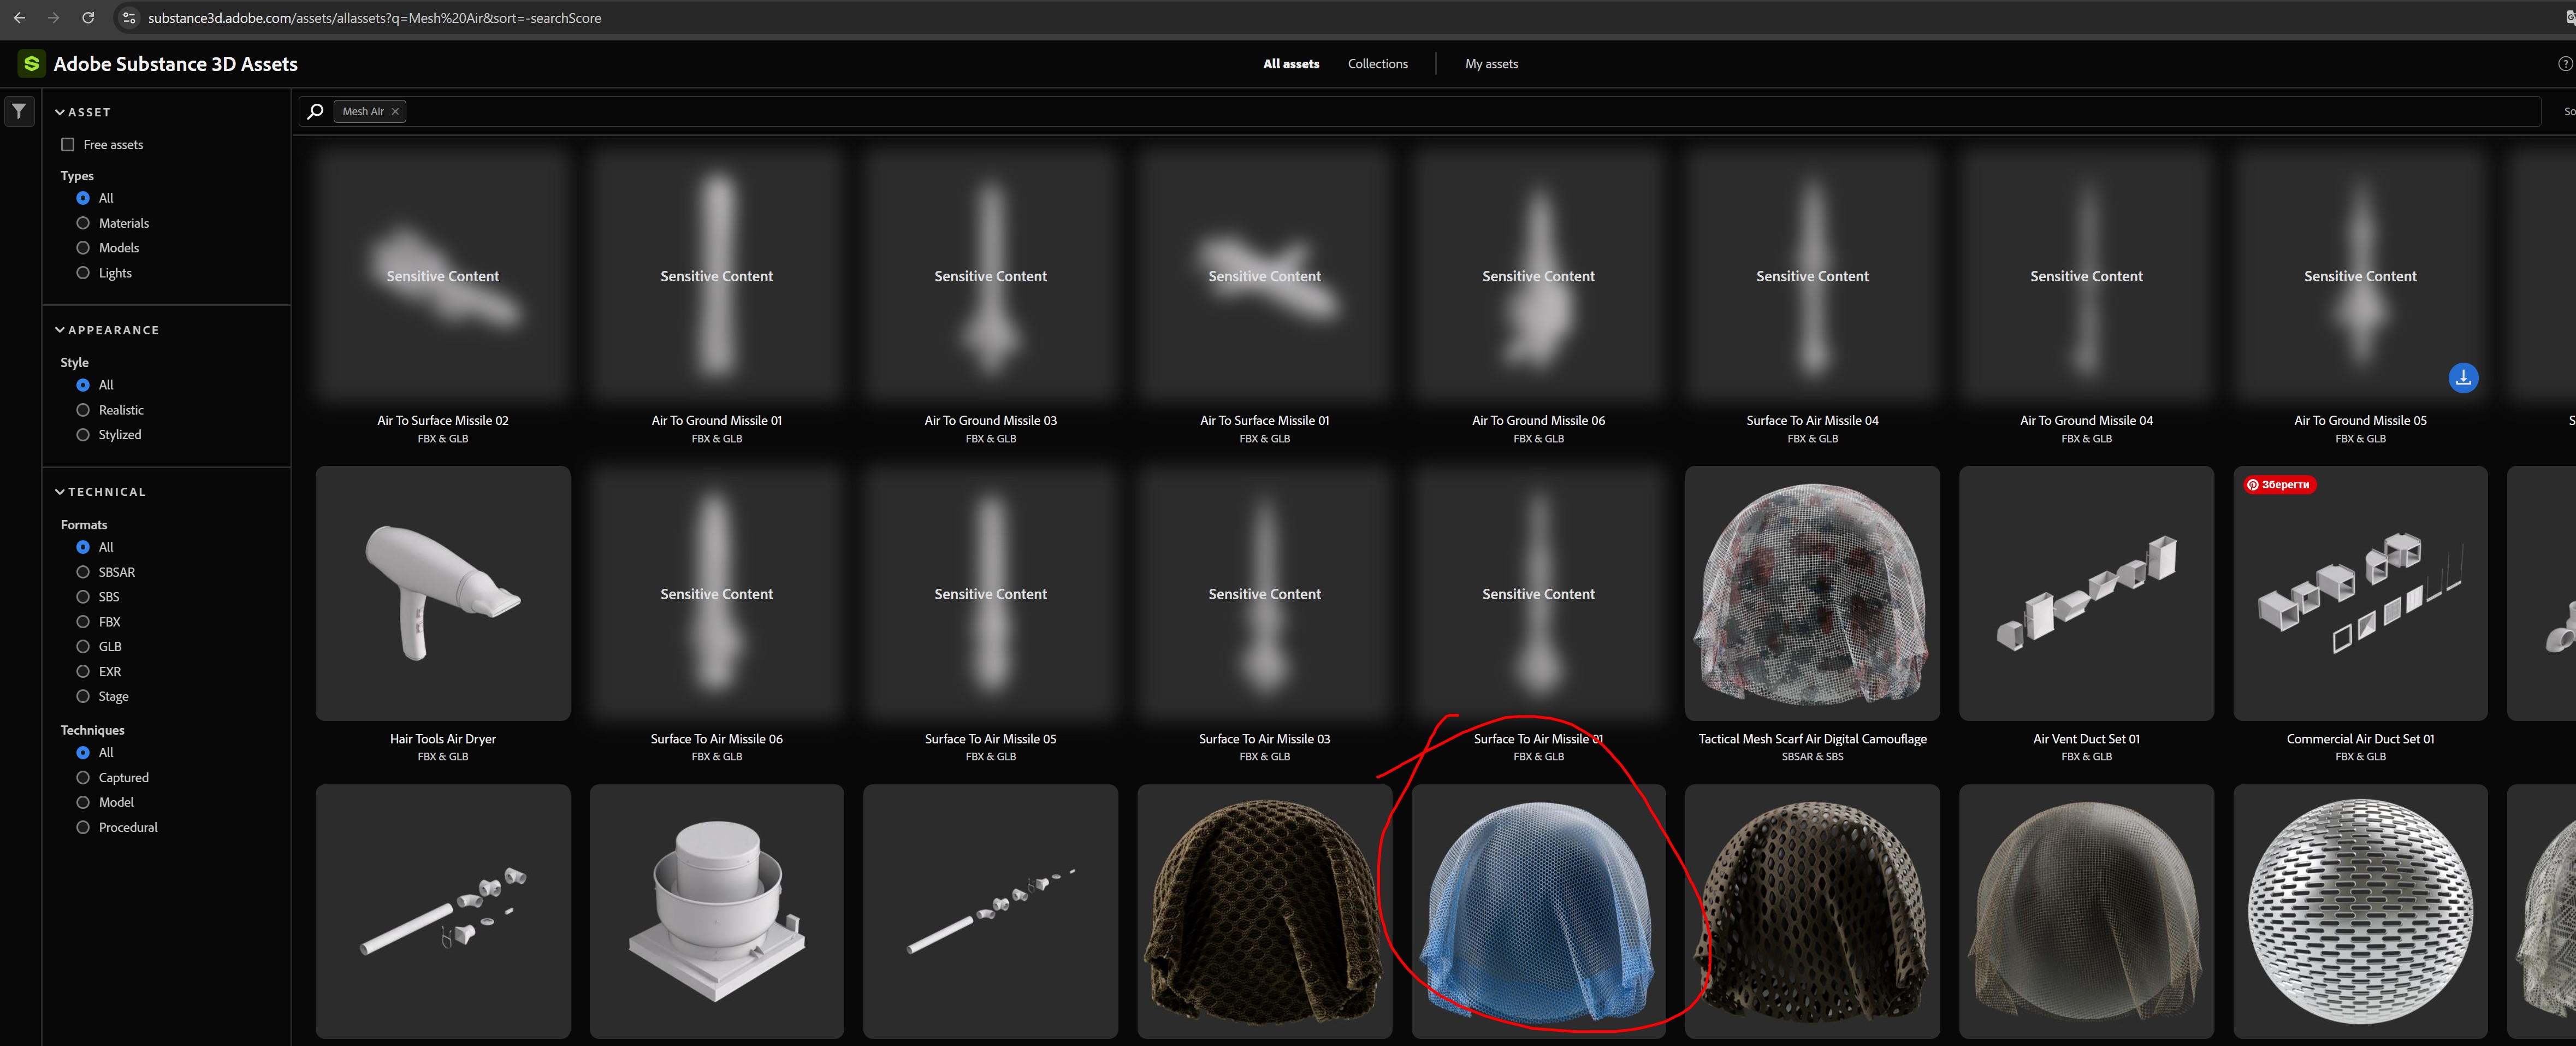
Task: Open the camouflage mesh scarf thumbnail
Action: (x=1812, y=594)
